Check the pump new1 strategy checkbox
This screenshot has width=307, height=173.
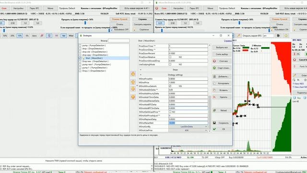(80, 64)
